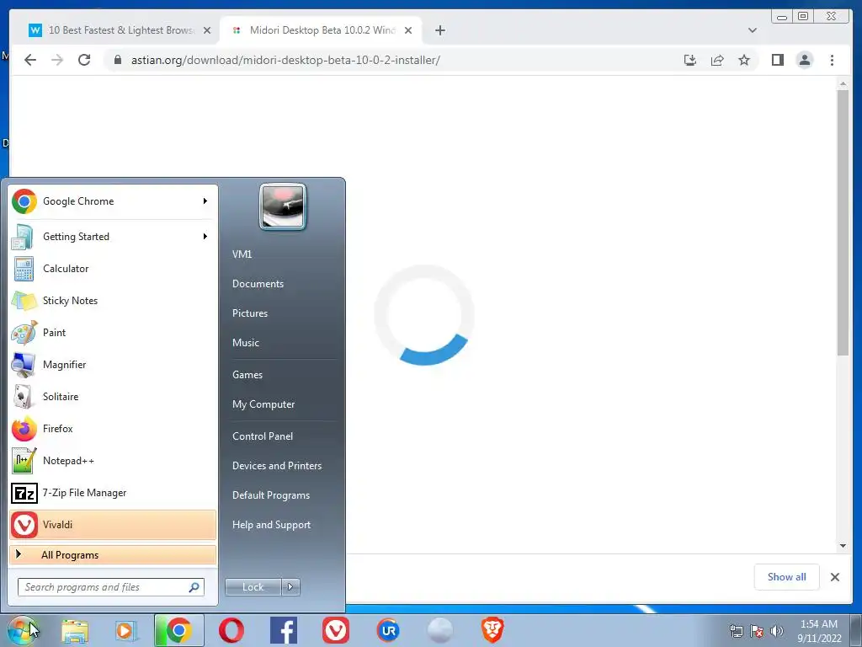Click the user account picture
Viewport: 862px width, 647px height.
tap(283, 206)
